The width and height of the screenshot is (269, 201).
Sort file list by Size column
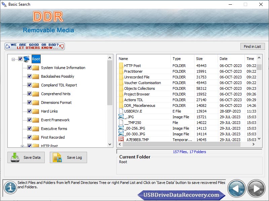click(206, 59)
